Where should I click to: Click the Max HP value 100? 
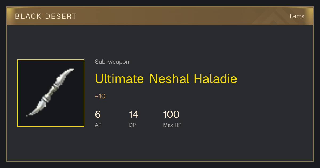pos(171,114)
